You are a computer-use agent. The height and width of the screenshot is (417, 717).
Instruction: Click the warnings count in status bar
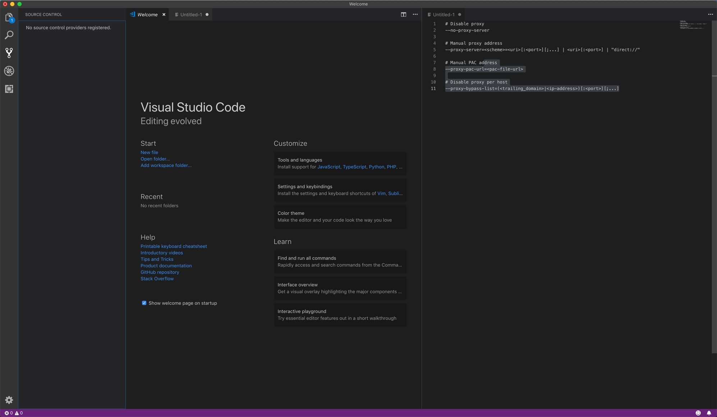click(x=19, y=413)
